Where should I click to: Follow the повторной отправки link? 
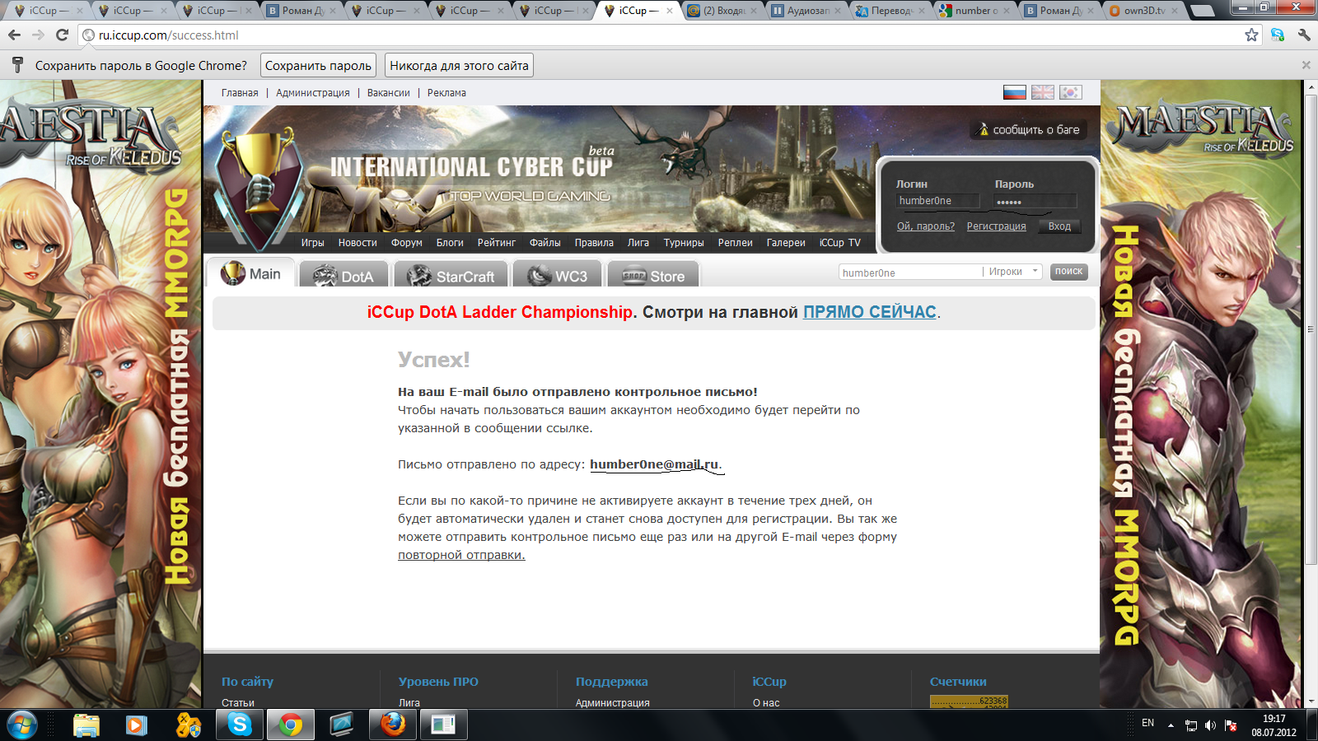click(x=461, y=555)
